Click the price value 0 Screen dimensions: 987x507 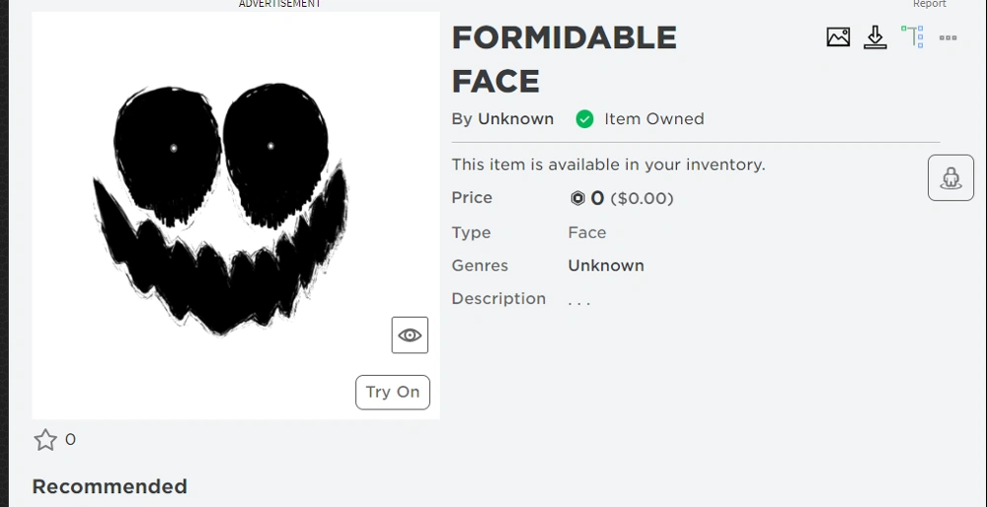pyautogui.click(x=597, y=198)
